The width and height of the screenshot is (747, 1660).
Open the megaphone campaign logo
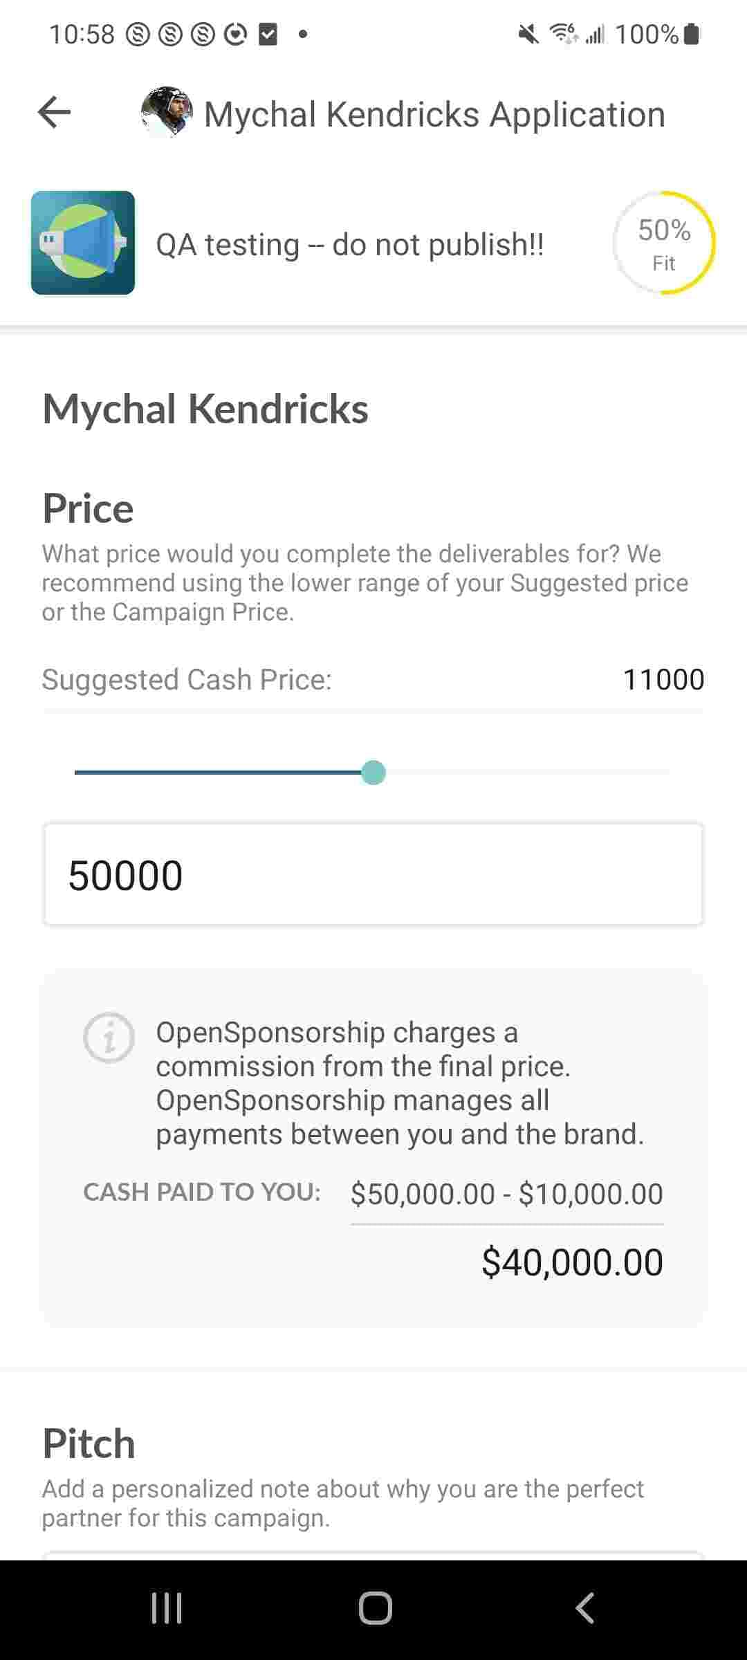pos(83,243)
